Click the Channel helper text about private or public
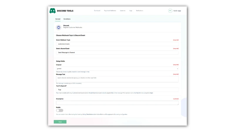This screenshot has height=132, width=235. pos(73,72)
